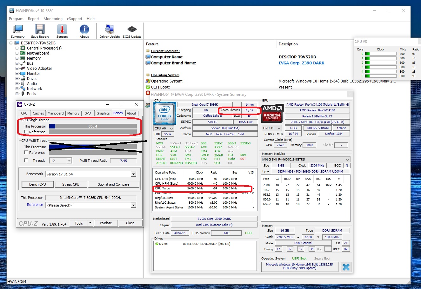Screen dimensions: 421x289
Task: Enable the Threads checkbox in CPU-Z
Action: coord(26,161)
